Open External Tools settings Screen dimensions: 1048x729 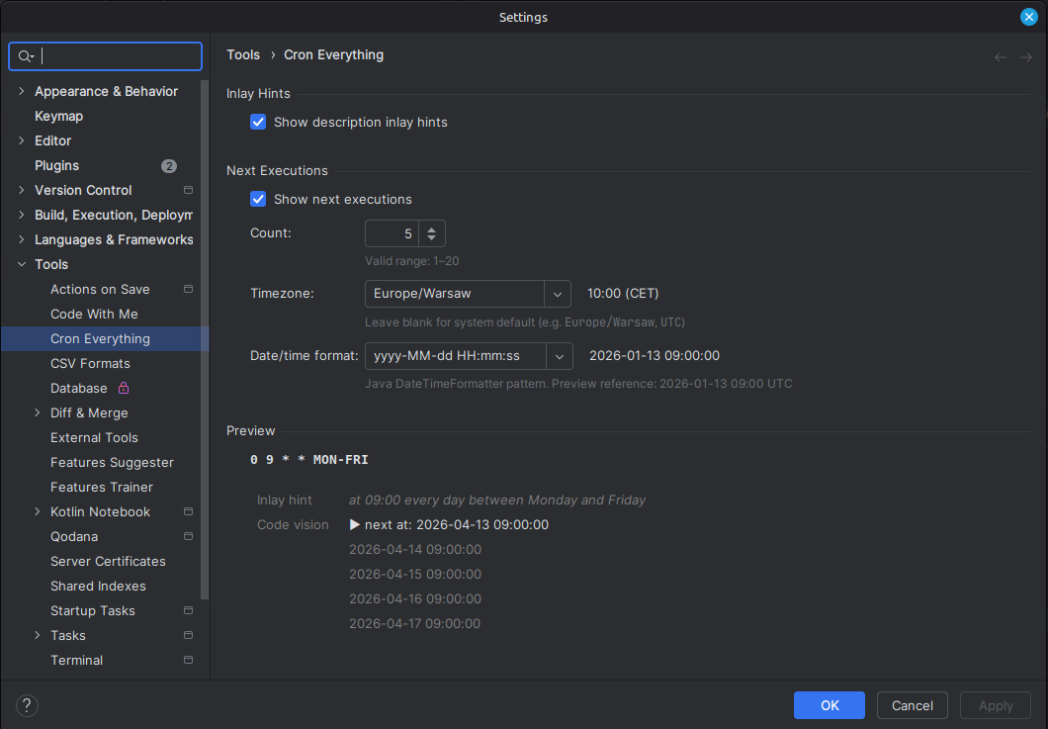point(94,437)
